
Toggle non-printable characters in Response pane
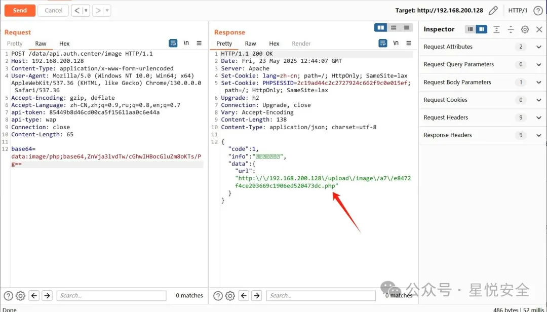pyautogui.click(x=396, y=43)
